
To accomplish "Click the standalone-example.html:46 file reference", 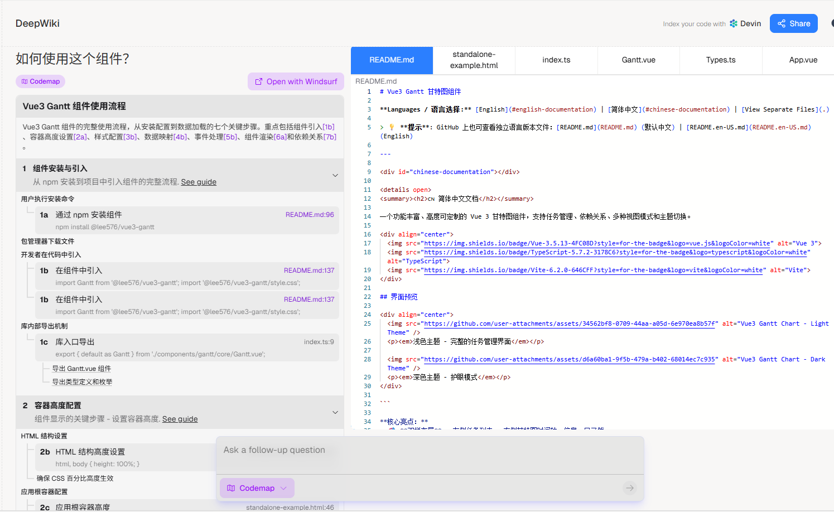I will tap(290, 508).
